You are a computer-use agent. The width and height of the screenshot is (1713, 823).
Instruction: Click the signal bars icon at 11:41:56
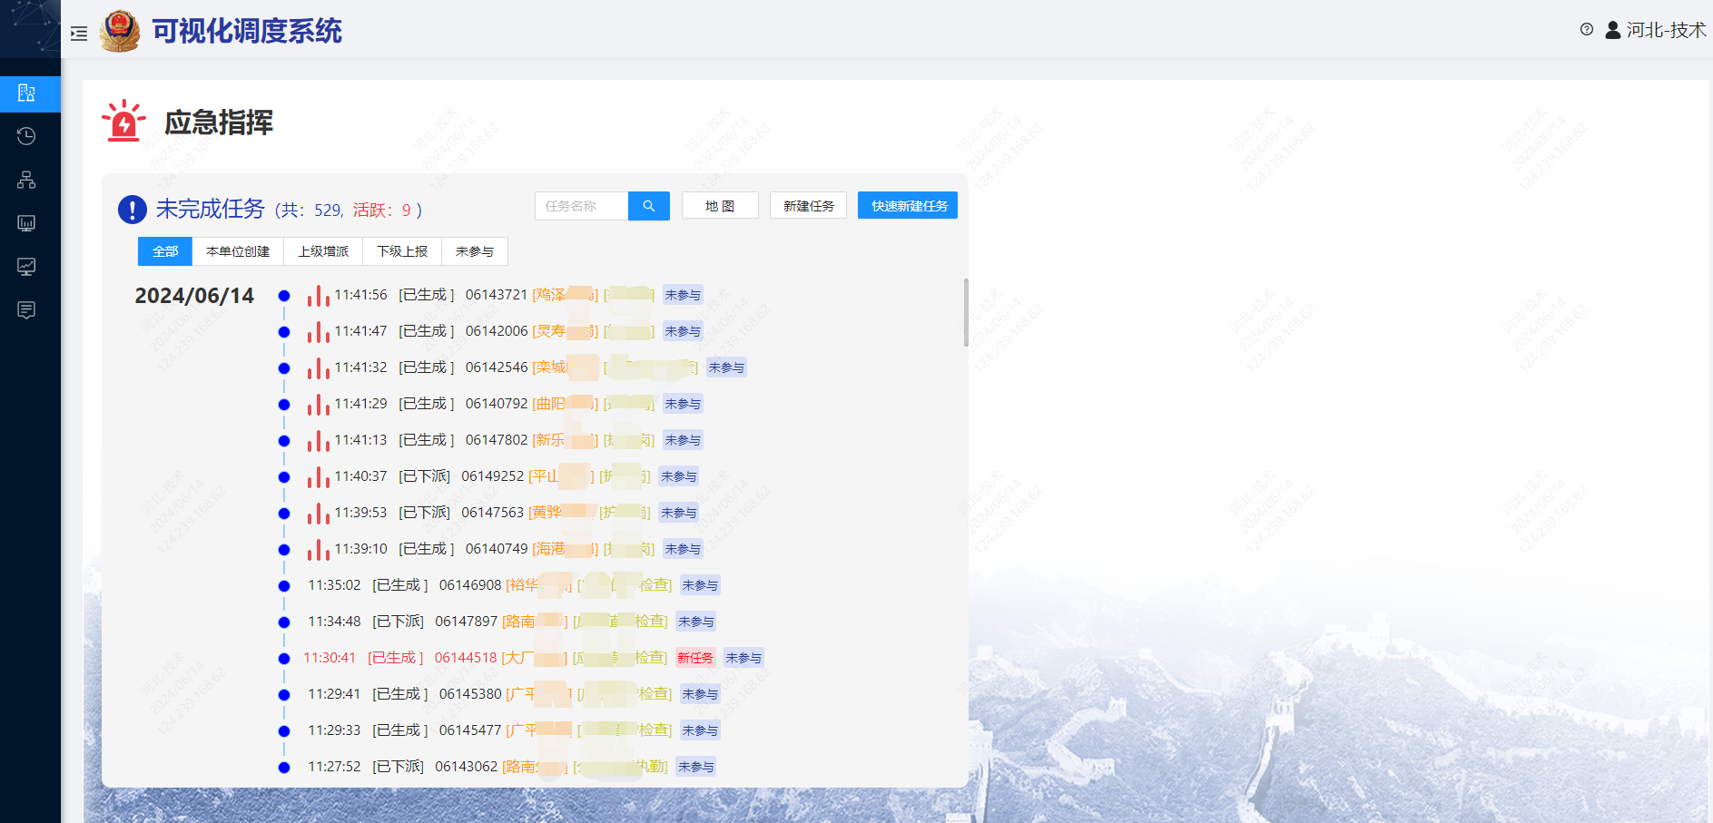[x=318, y=296]
